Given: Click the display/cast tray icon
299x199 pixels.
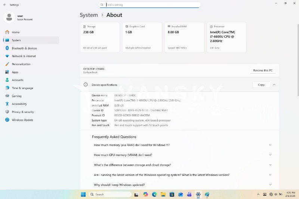Looking at the screenshot, I should click(265, 195).
